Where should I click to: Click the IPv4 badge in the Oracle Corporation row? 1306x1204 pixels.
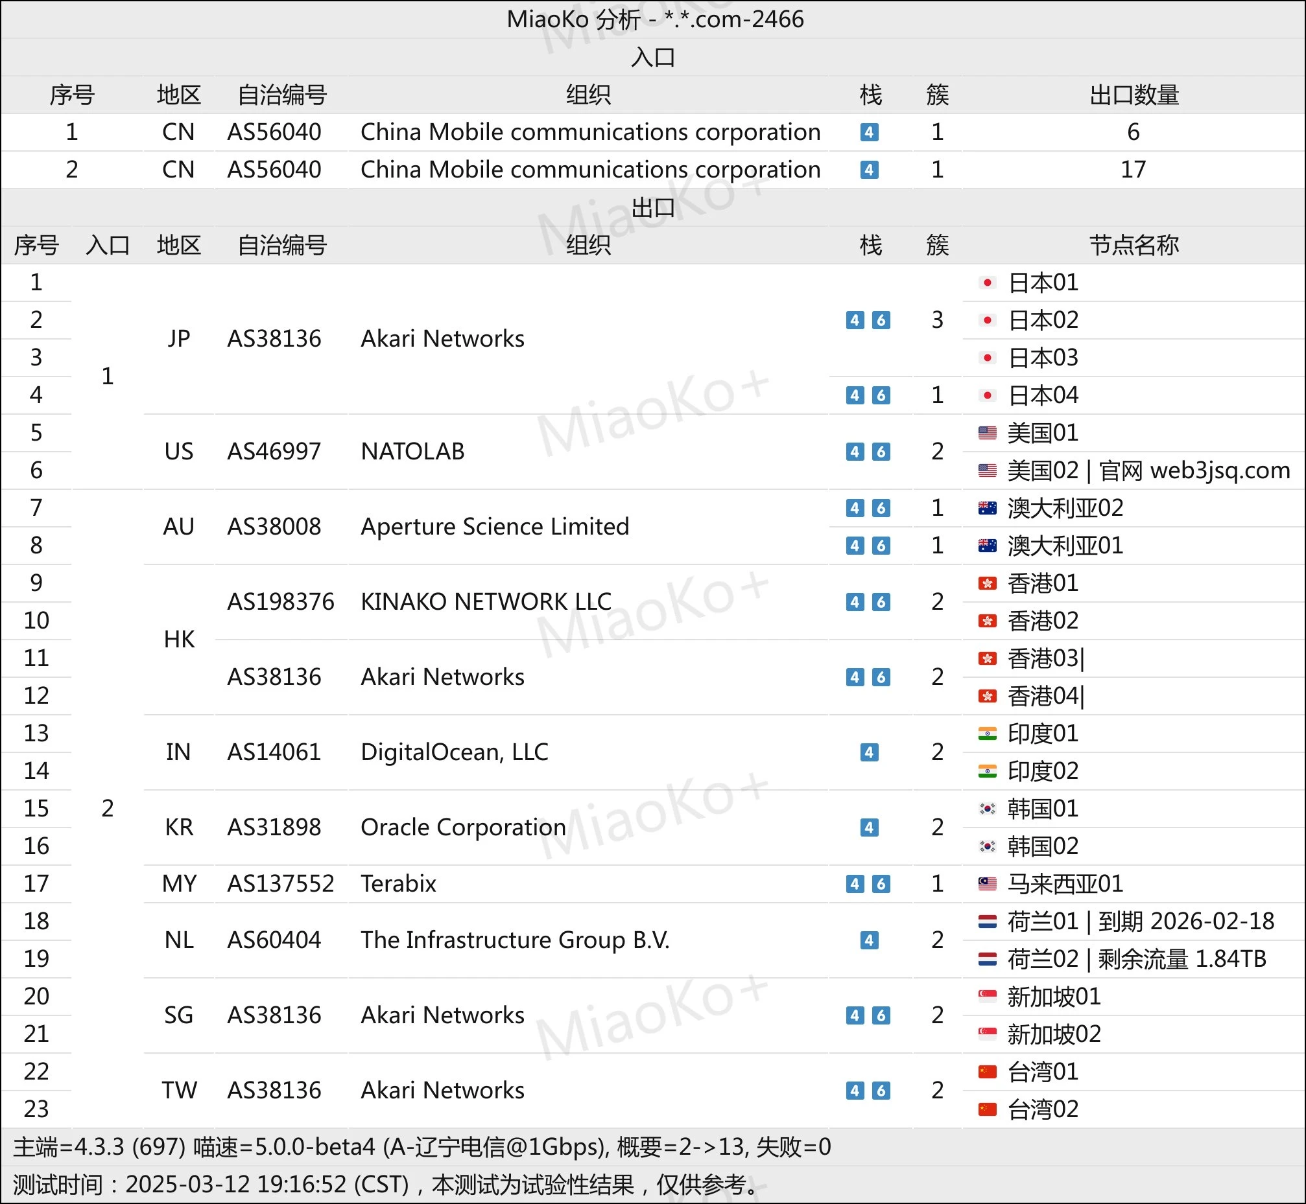(869, 828)
